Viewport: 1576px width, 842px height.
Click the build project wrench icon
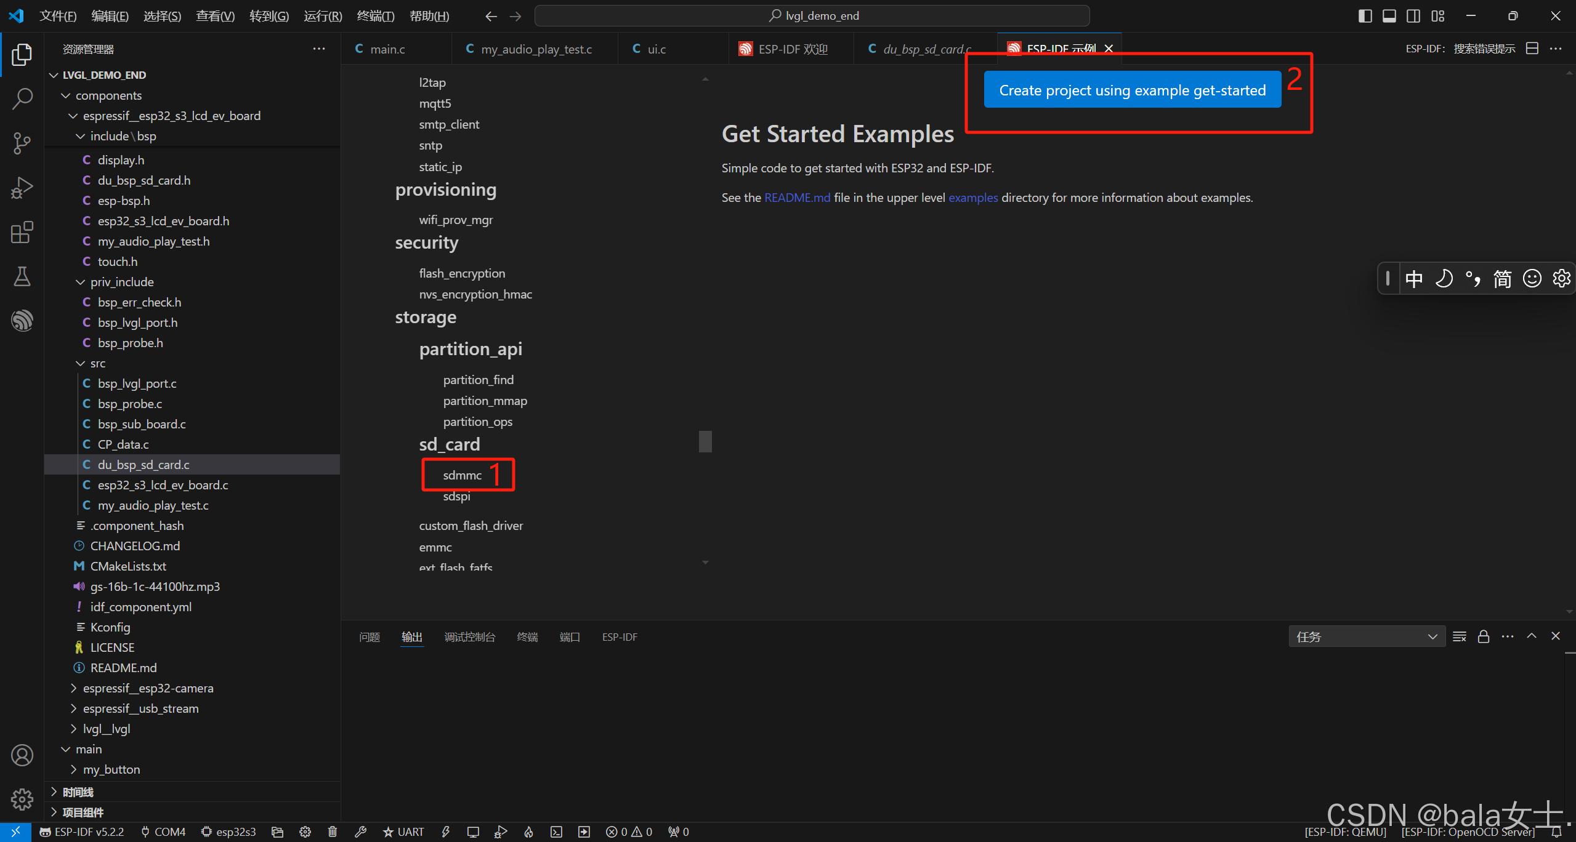(x=361, y=832)
